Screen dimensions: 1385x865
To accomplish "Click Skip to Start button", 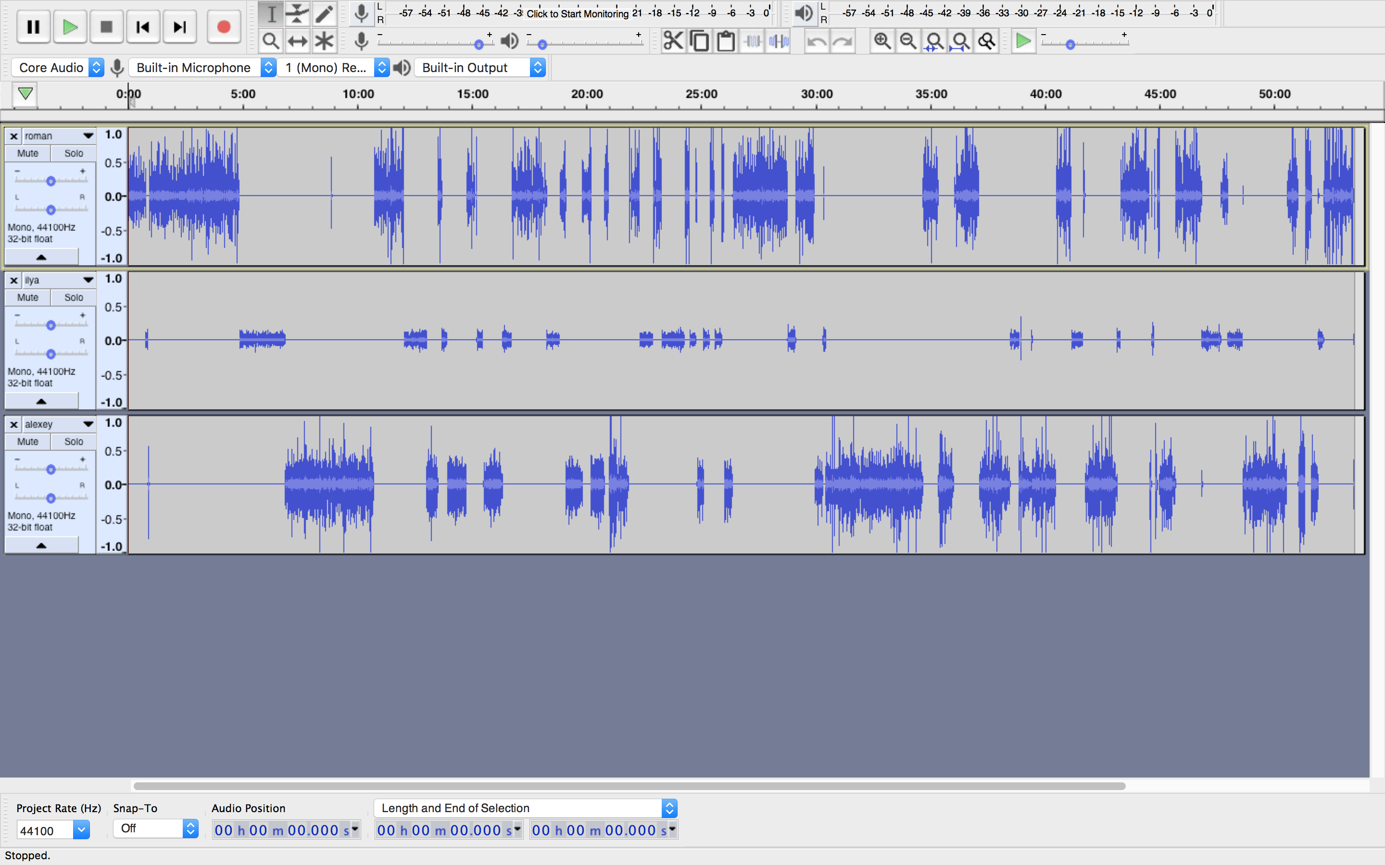I will point(142,27).
